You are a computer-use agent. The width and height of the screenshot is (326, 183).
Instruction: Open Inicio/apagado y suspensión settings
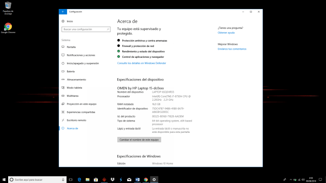click(80, 63)
